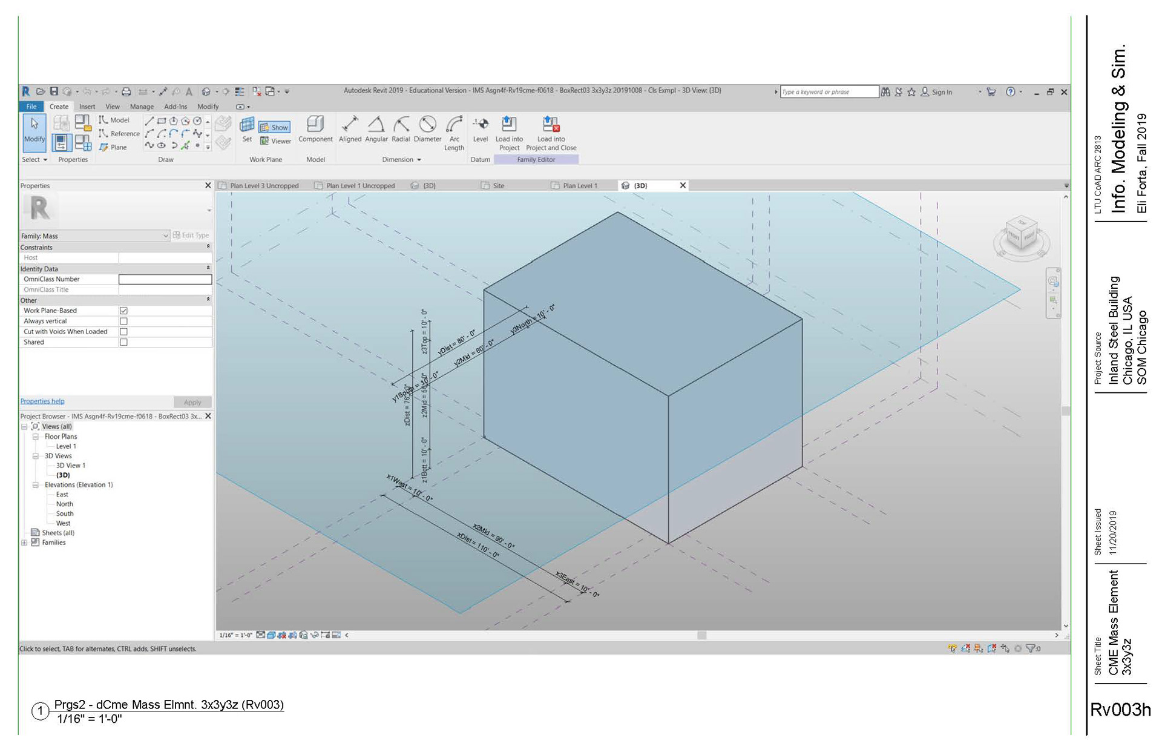This screenshot has width=1162, height=752.
Task: Click the Load into Project icon
Action: pyautogui.click(x=509, y=124)
